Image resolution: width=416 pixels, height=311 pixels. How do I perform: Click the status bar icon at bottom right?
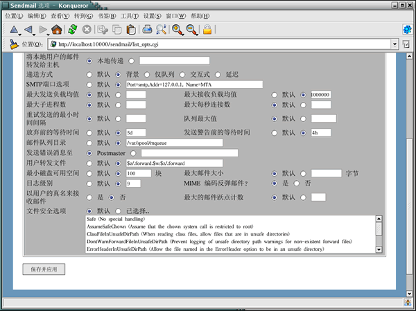tap(407, 302)
